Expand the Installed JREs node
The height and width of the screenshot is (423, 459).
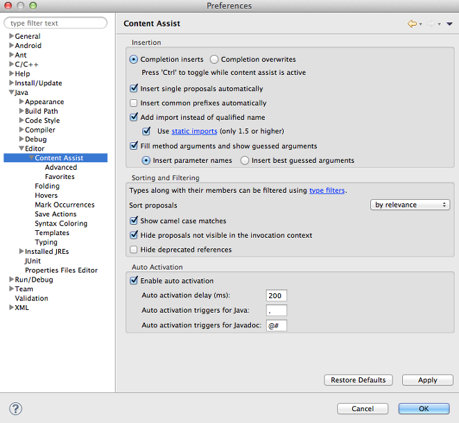[21, 252]
